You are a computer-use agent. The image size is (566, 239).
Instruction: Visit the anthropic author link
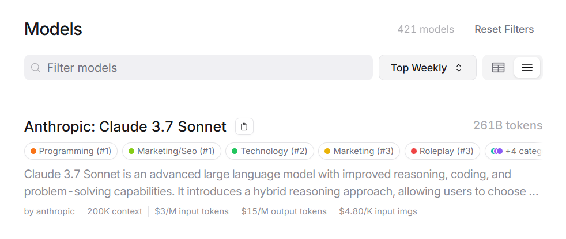[55, 211]
